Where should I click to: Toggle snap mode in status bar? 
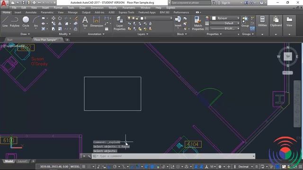click(x=89, y=167)
